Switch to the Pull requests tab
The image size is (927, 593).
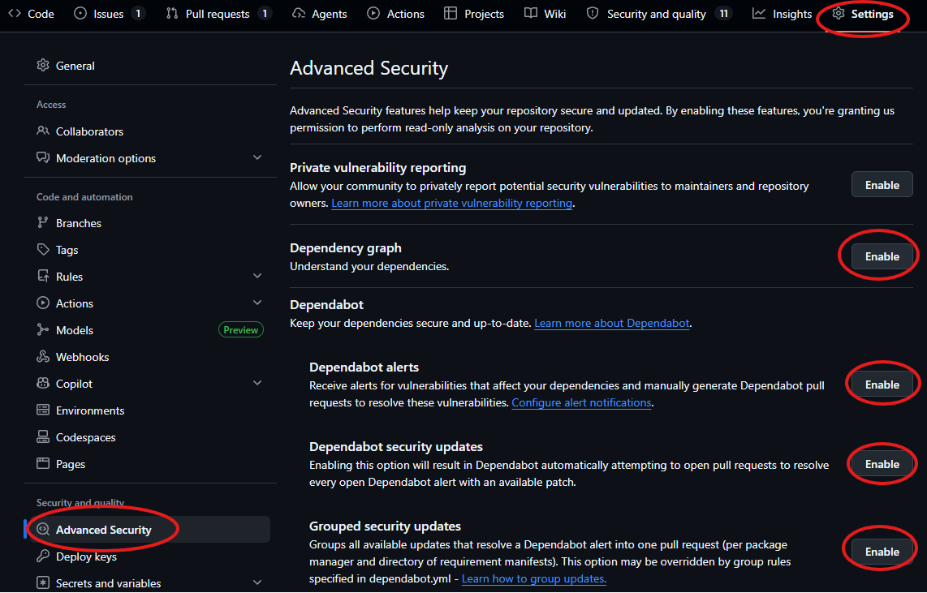[x=218, y=14]
